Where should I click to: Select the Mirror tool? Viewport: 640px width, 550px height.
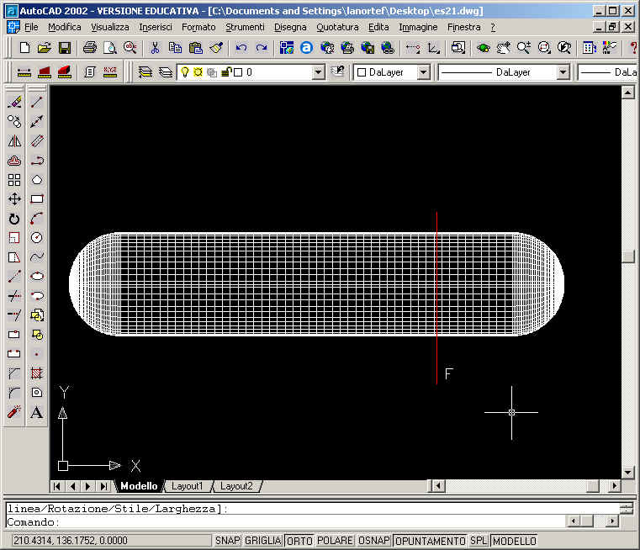(14, 140)
